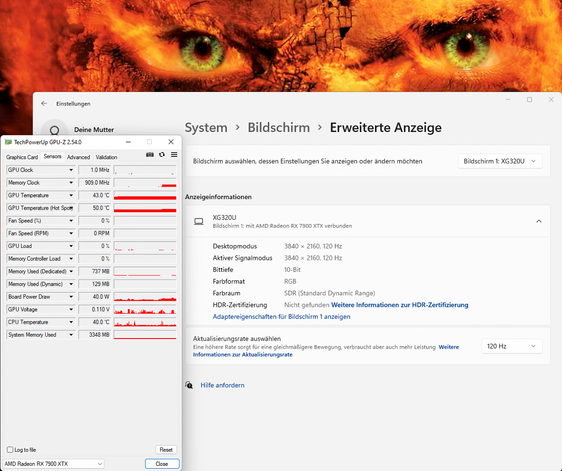Open the System Memory Used dropdown
This screenshot has width=562, height=471.
point(71,335)
